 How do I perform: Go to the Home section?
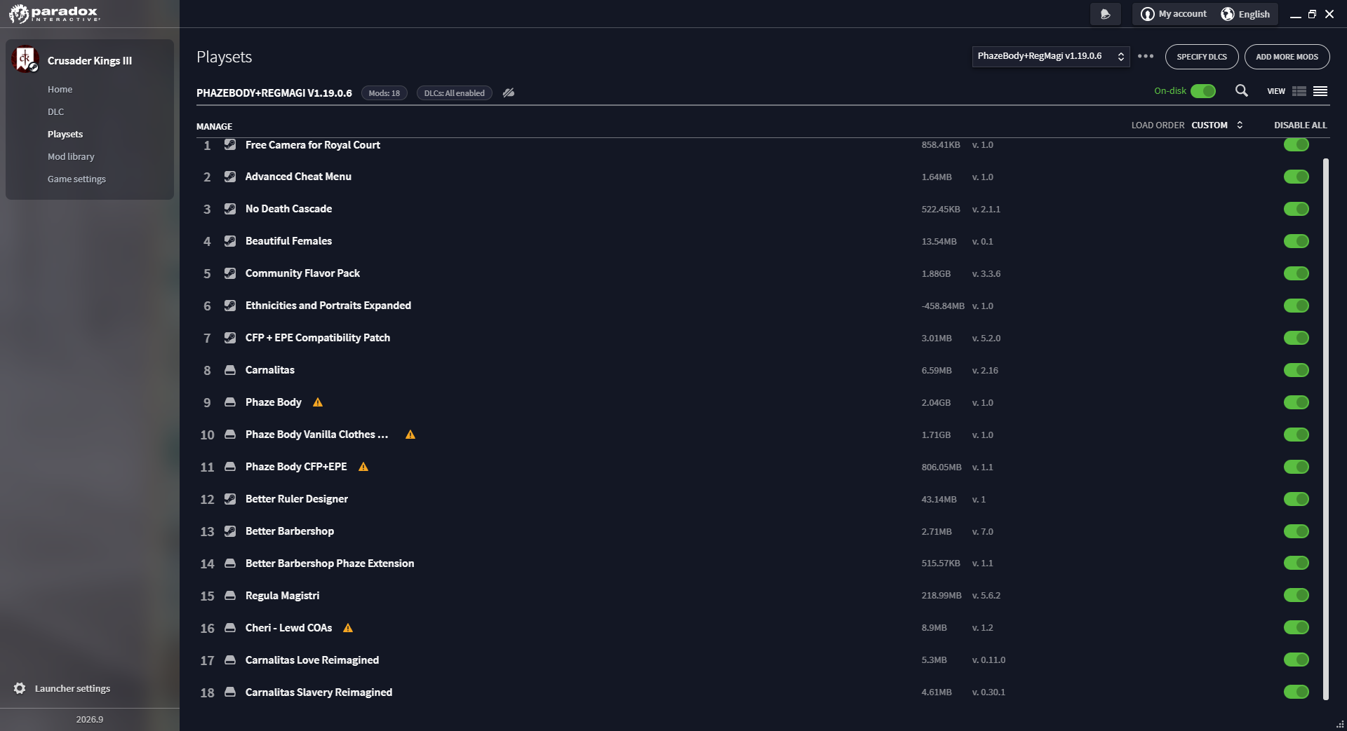point(60,89)
